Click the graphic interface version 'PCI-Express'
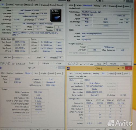The height and width of the screenshot is (130, 136). [109, 47]
